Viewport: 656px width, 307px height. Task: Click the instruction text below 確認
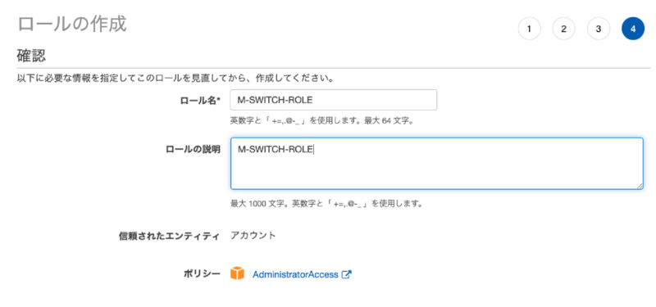pyautogui.click(x=175, y=79)
